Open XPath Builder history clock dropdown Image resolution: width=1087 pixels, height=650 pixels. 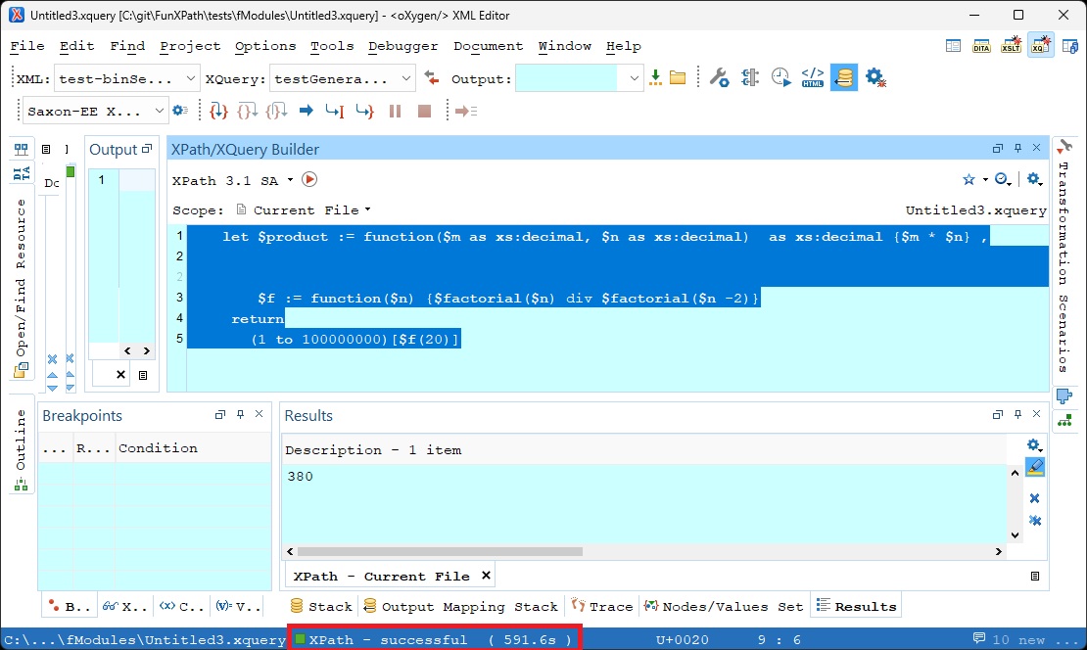[x=1003, y=179]
